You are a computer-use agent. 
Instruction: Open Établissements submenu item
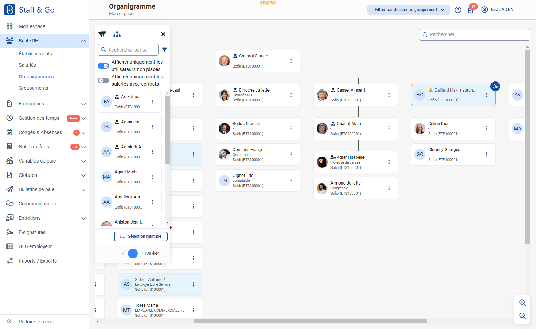coord(35,54)
